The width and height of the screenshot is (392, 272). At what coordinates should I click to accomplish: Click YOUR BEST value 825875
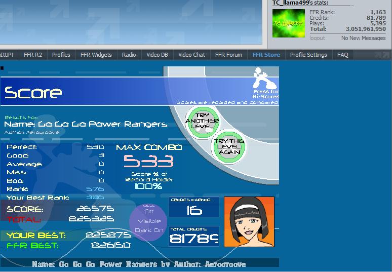pyautogui.click(x=108, y=235)
